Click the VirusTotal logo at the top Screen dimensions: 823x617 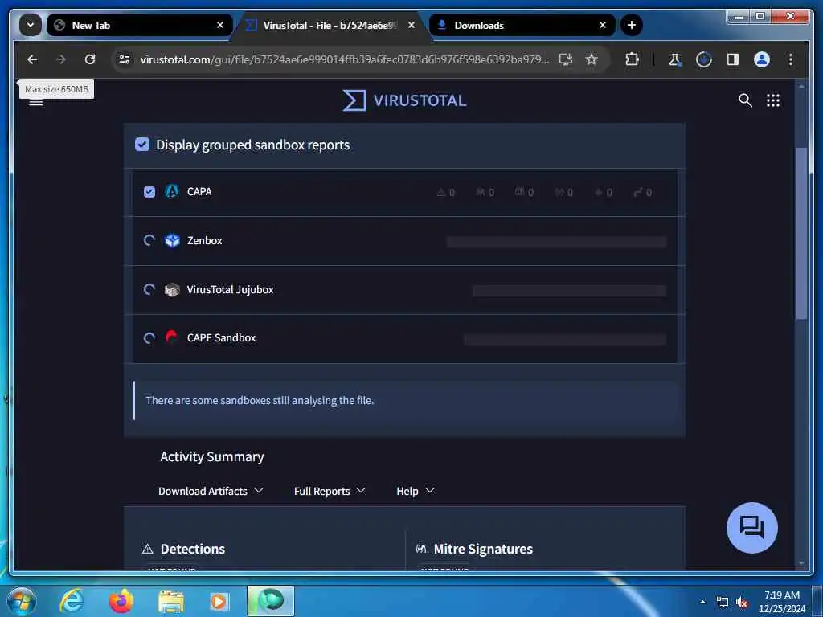405,100
